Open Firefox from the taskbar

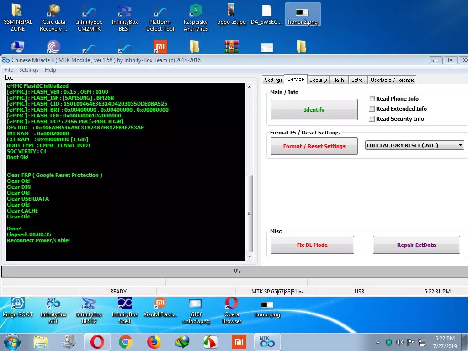click(154, 342)
